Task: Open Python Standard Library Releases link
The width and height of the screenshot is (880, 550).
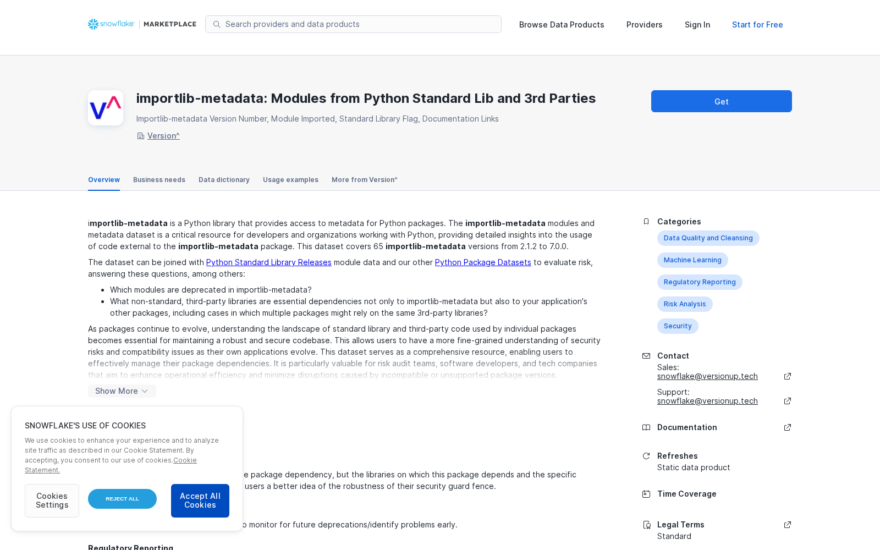Action: coord(269,262)
